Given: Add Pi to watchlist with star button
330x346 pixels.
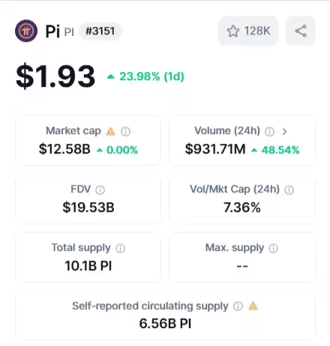Looking at the screenshot, I should coord(248,31).
